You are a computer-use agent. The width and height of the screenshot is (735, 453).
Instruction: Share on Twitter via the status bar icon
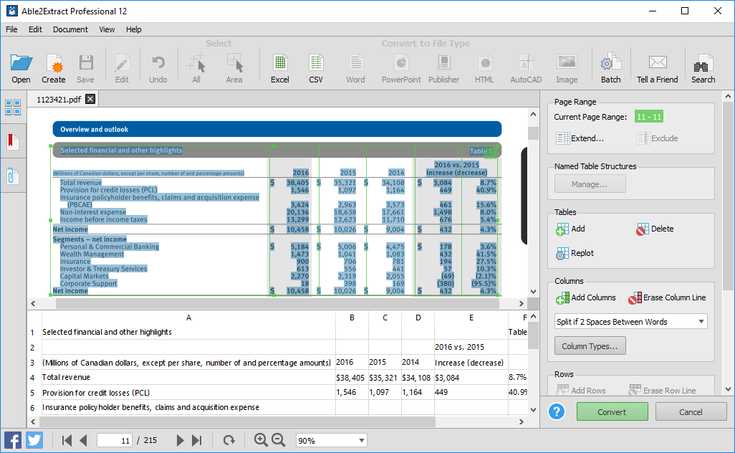click(x=34, y=440)
